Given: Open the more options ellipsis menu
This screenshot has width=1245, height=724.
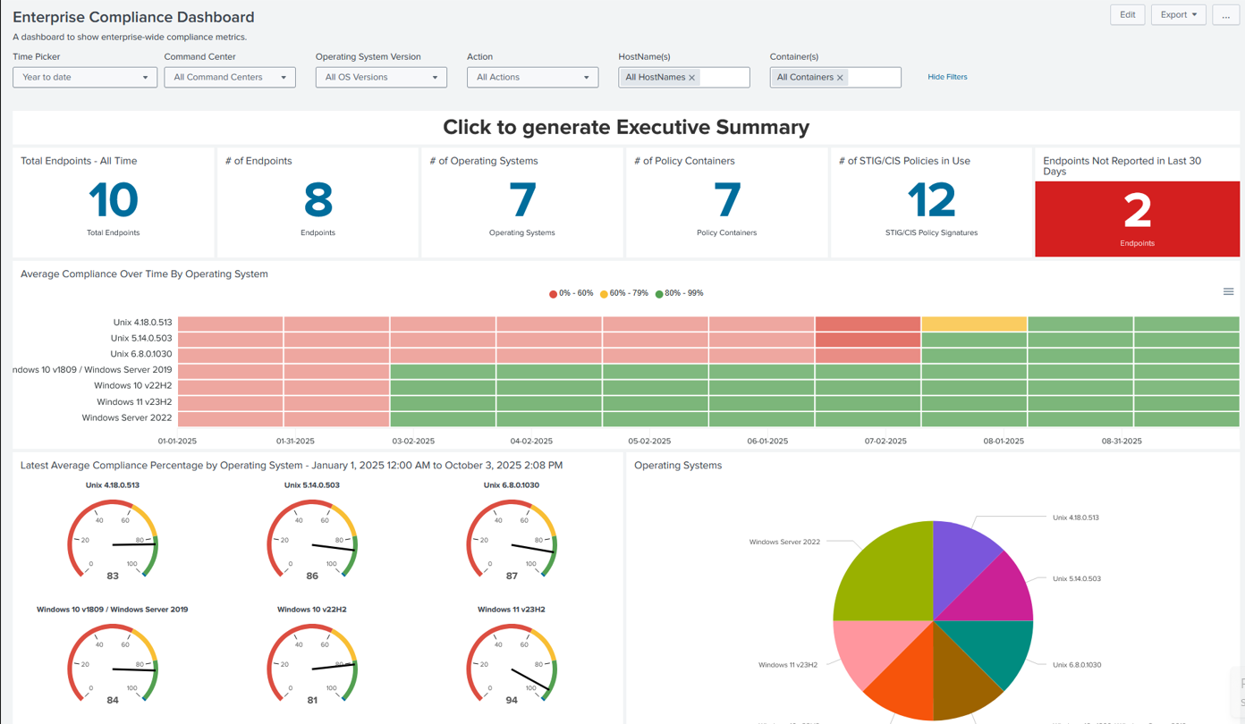Looking at the screenshot, I should click(x=1225, y=15).
